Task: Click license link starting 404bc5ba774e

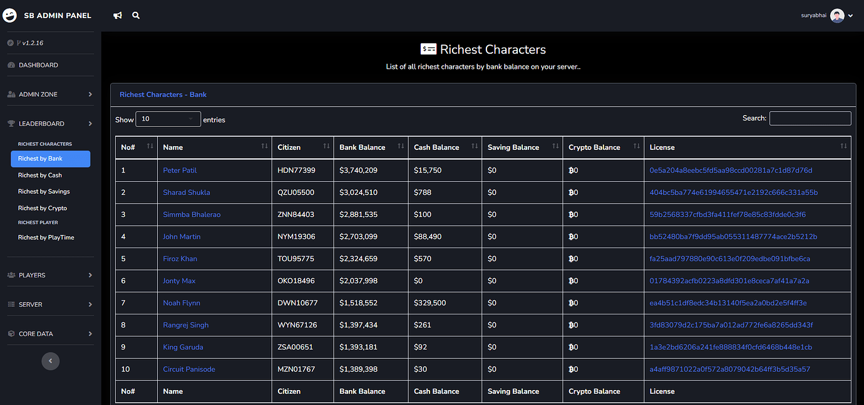Action: pyautogui.click(x=734, y=192)
